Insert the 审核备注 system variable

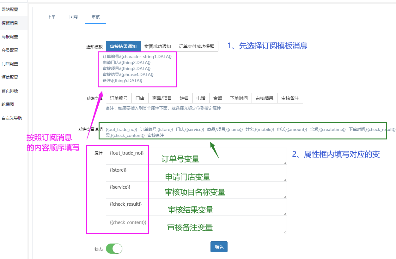tap(290, 98)
